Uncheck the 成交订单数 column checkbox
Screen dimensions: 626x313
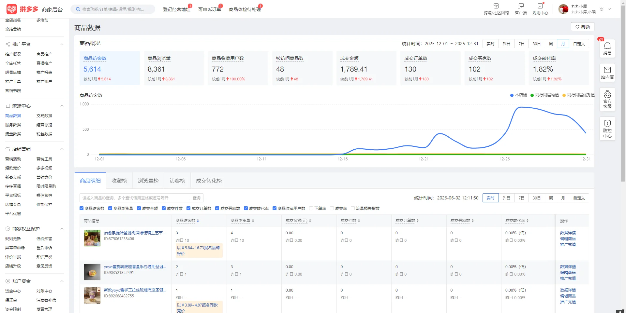tap(188, 208)
